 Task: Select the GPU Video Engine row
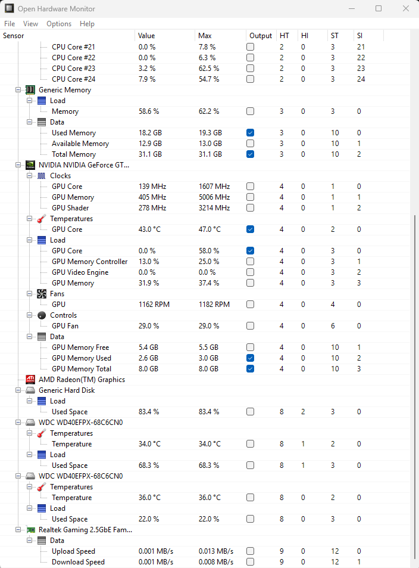(x=205, y=272)
